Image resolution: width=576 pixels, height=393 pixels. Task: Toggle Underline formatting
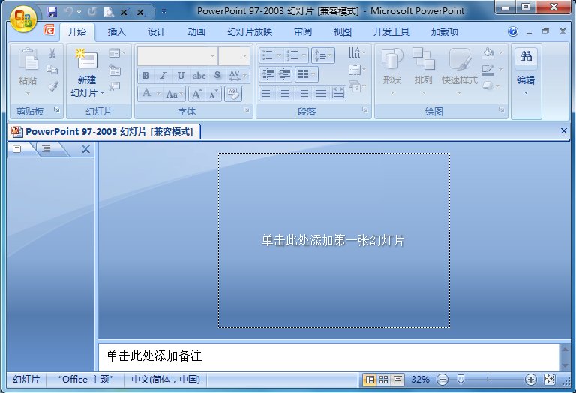181,75
